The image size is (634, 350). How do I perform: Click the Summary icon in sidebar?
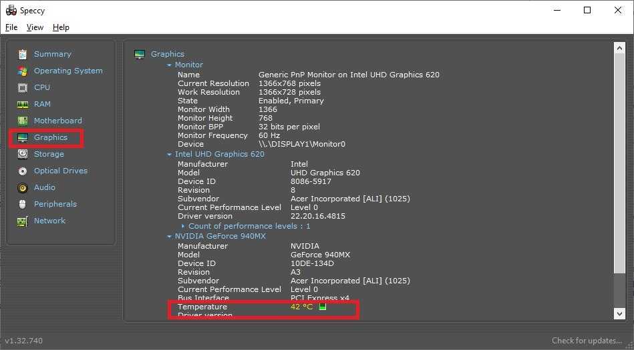coord(23,54)
